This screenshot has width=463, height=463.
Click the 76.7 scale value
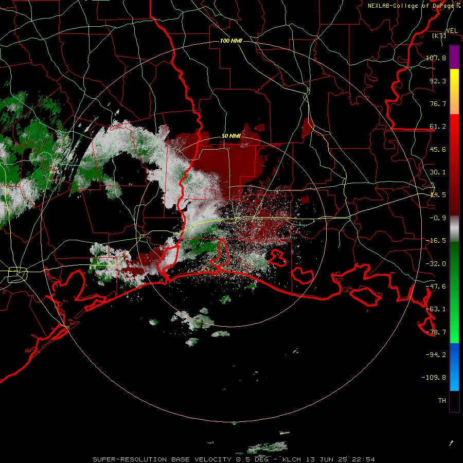tap(438, 103)
